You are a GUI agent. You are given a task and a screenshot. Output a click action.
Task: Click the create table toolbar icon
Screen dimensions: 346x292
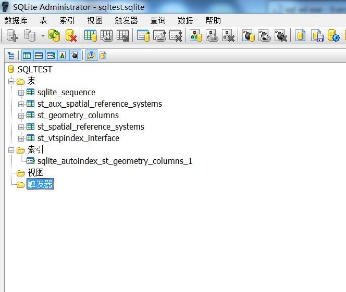(91, 35)
